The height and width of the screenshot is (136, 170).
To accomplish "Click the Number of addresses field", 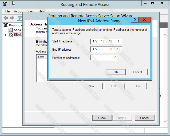I will (104, 57).
